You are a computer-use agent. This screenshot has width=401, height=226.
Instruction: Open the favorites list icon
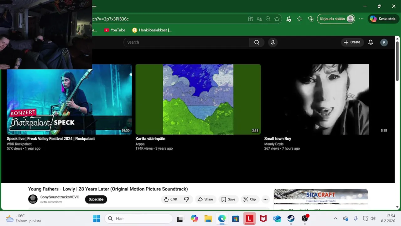pyautogui.click(x=299, y=19)
